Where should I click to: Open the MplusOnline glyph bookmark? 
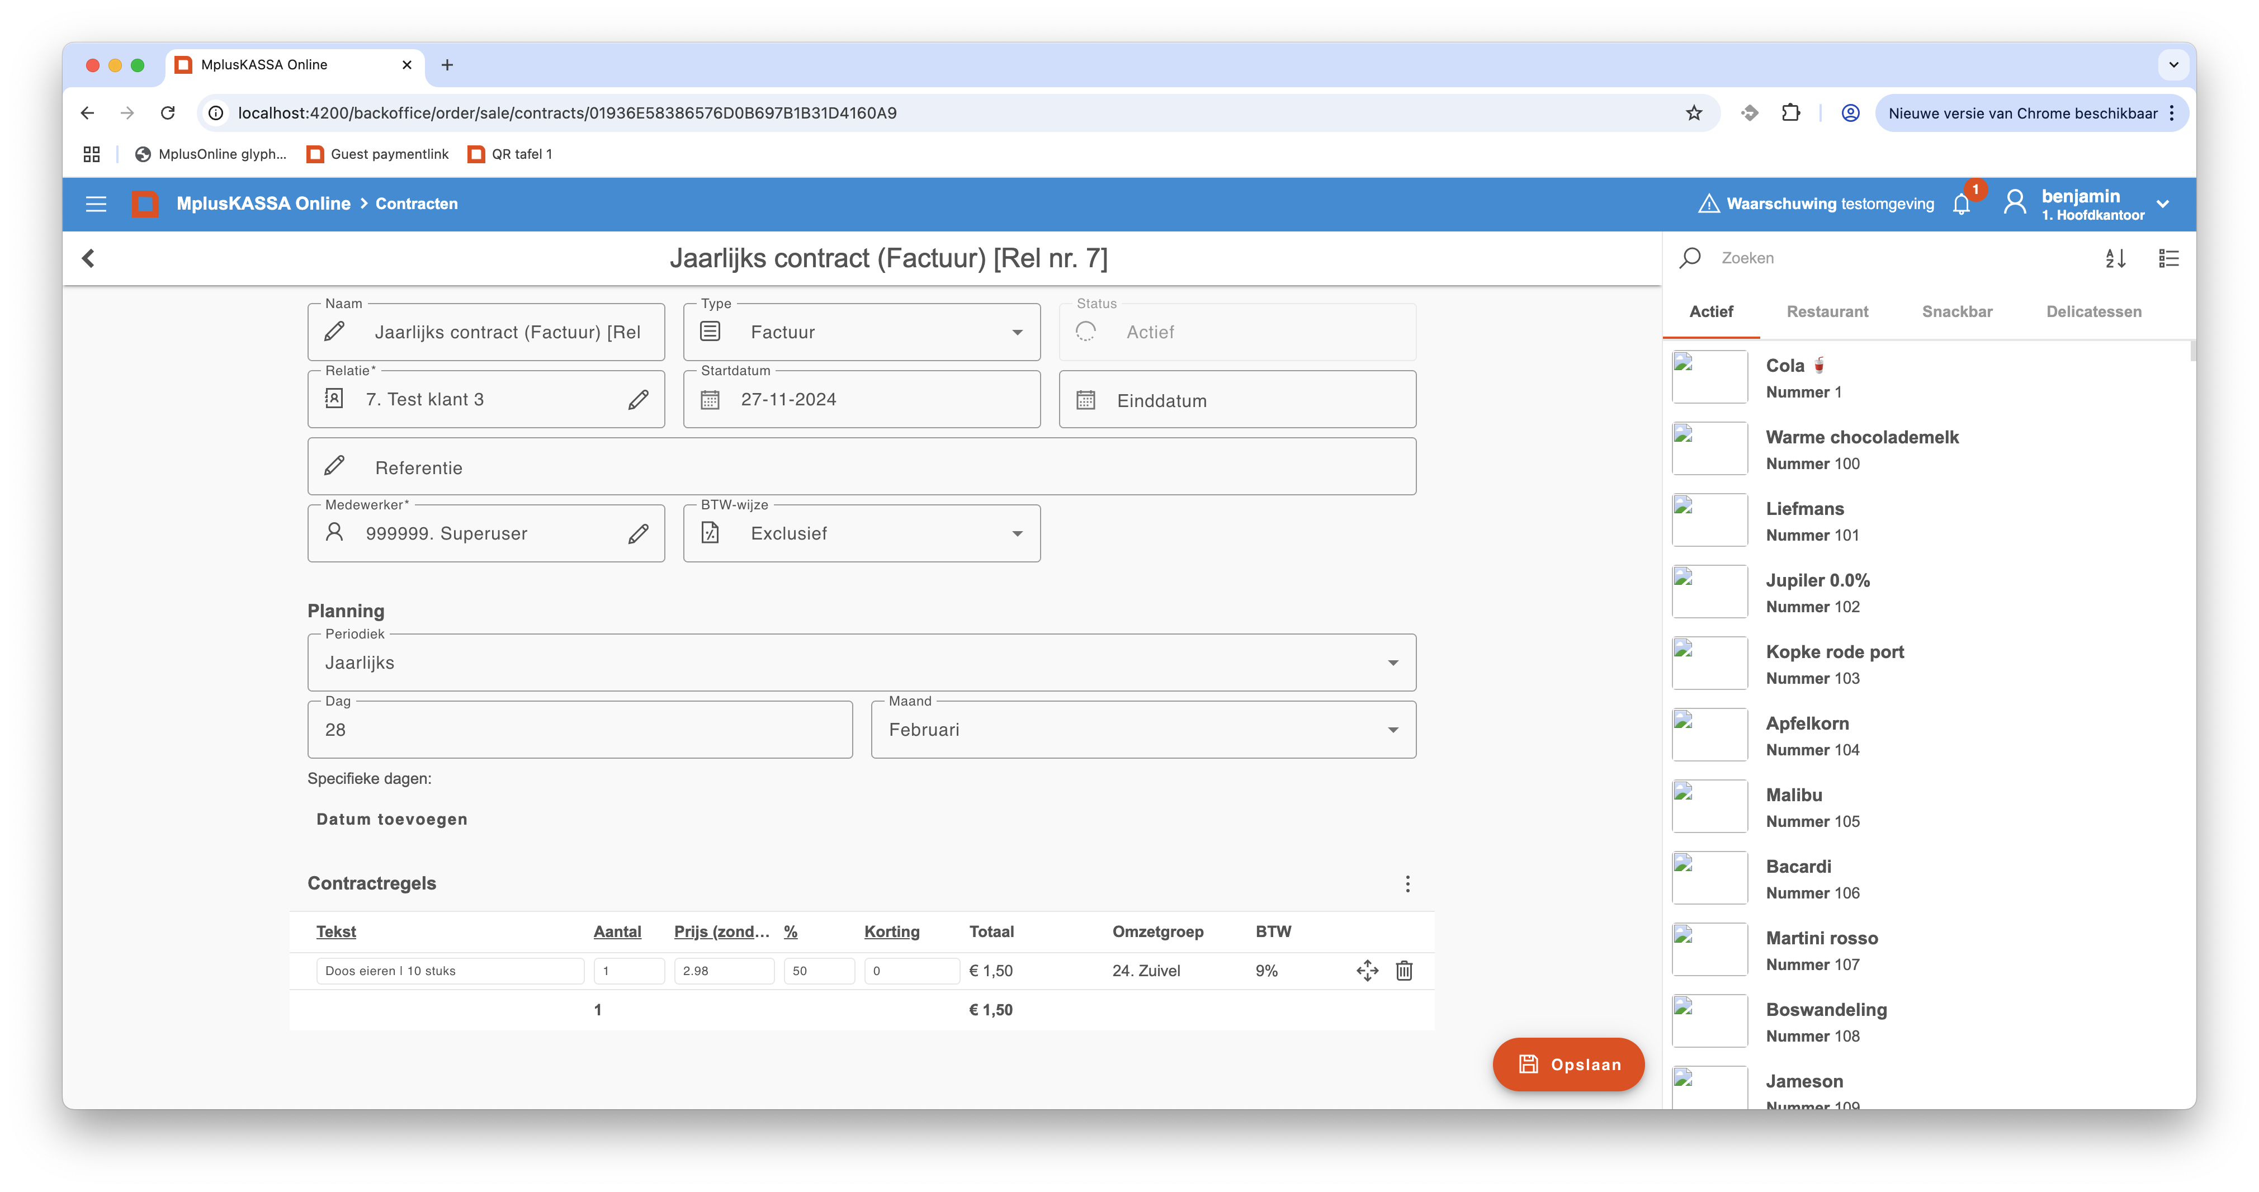210,154
